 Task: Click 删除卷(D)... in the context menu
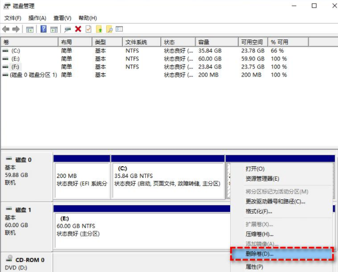[282, 254]
